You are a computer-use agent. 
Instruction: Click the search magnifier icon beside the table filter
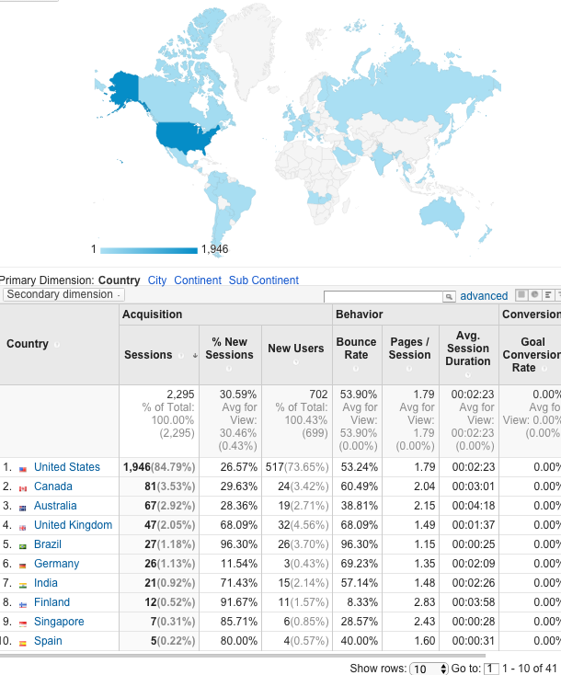[x=449, y=297]
